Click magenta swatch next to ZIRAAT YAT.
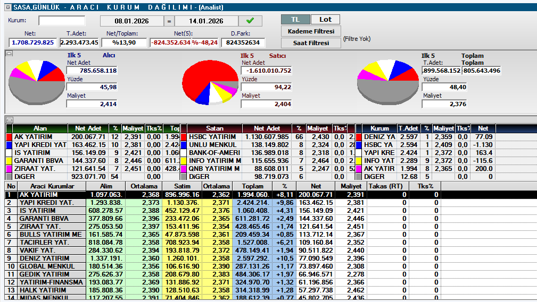Screen dimensions: 537x302 pyautogui.click(x=9, y=168)
